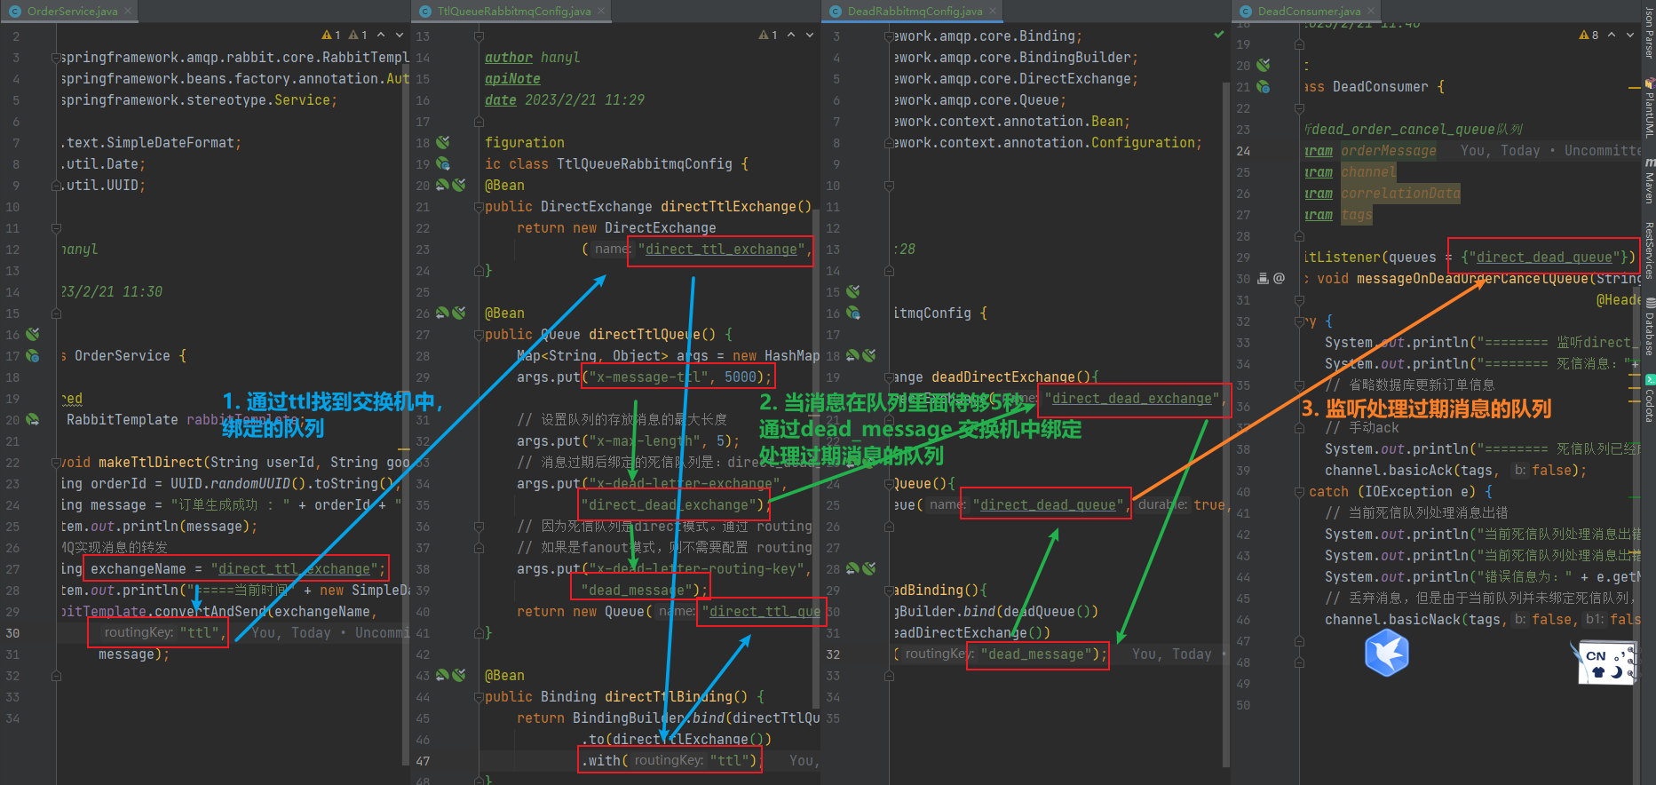
Task: Go to previous highlighted problem in TtlQueueRabbitmqConfig
Action: [792, 35]
